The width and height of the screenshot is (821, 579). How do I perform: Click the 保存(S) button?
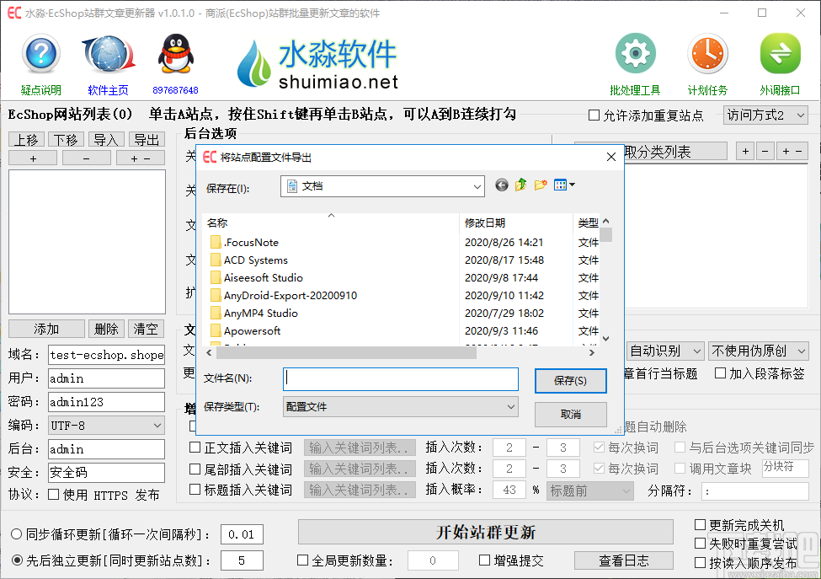[x=570, y=380]
